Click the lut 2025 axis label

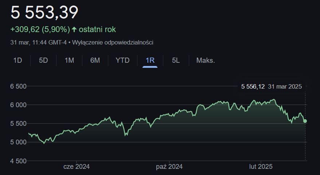click(x=261, y=167)
